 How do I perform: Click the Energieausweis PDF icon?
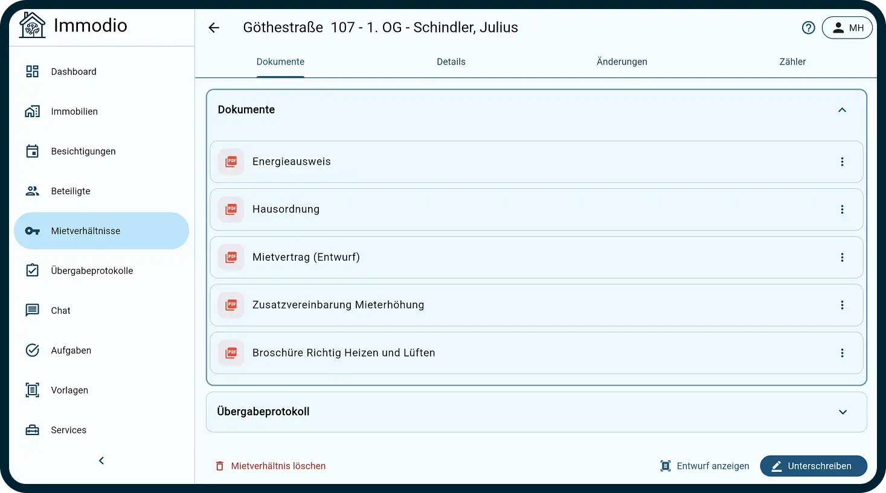231,162
